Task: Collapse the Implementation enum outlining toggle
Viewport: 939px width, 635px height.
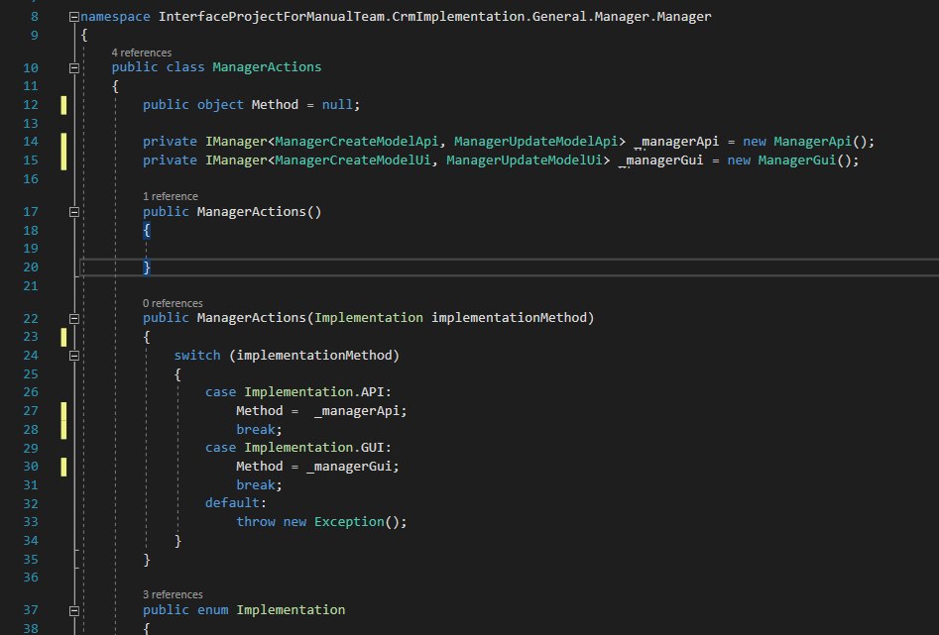Action: [73, 609]
